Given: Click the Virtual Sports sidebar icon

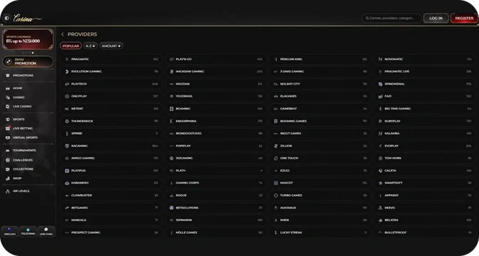Looking at the screenshot, I should (8, 138).
